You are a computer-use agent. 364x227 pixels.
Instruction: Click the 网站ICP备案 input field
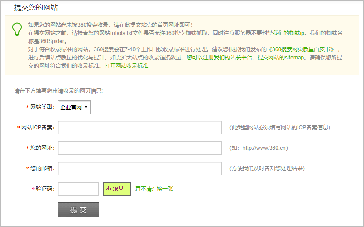(x=139, y=128)
